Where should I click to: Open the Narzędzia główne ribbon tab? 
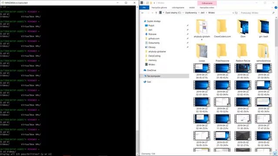click(x=159, y=8)
